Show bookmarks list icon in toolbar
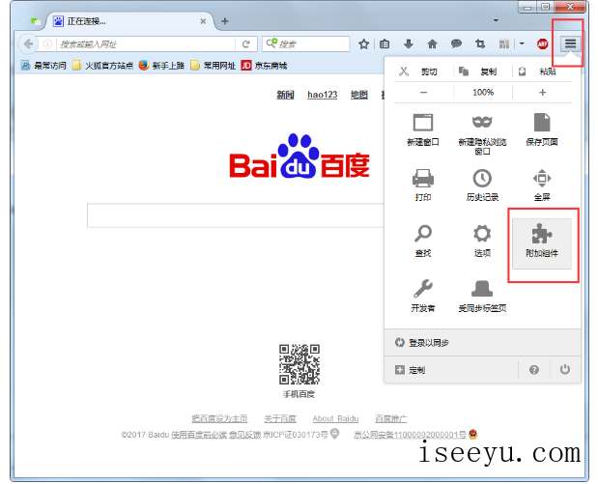This screenshot has width=598, height=484. (384, 43)
